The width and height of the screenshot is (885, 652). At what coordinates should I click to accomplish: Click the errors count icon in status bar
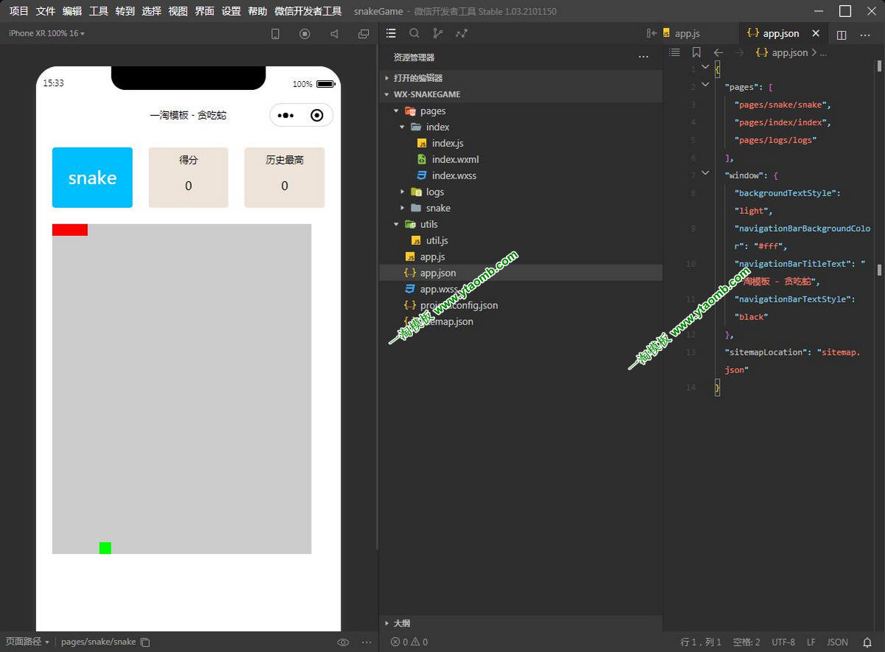click(395, 642)
